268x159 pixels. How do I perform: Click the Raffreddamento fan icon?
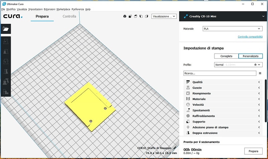188,116
